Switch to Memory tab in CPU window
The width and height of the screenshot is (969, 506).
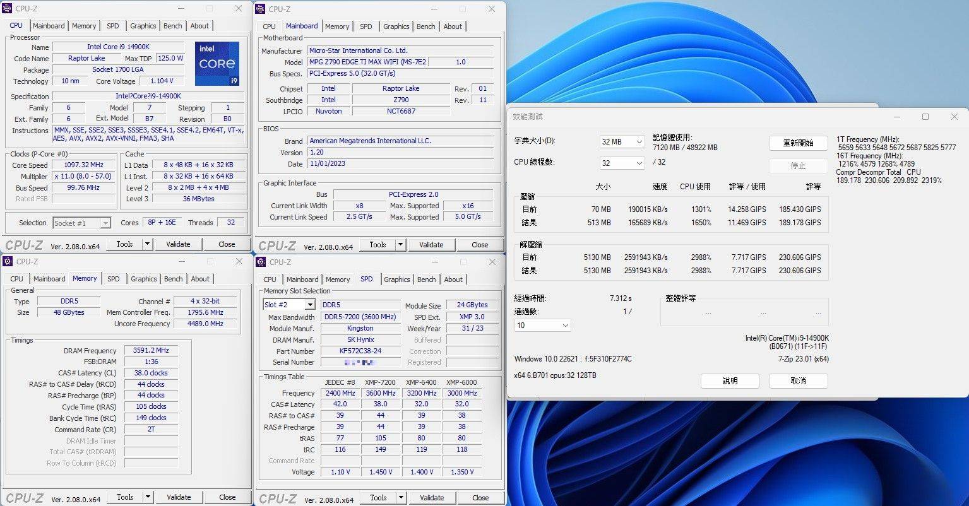click(x=84, y=26)
